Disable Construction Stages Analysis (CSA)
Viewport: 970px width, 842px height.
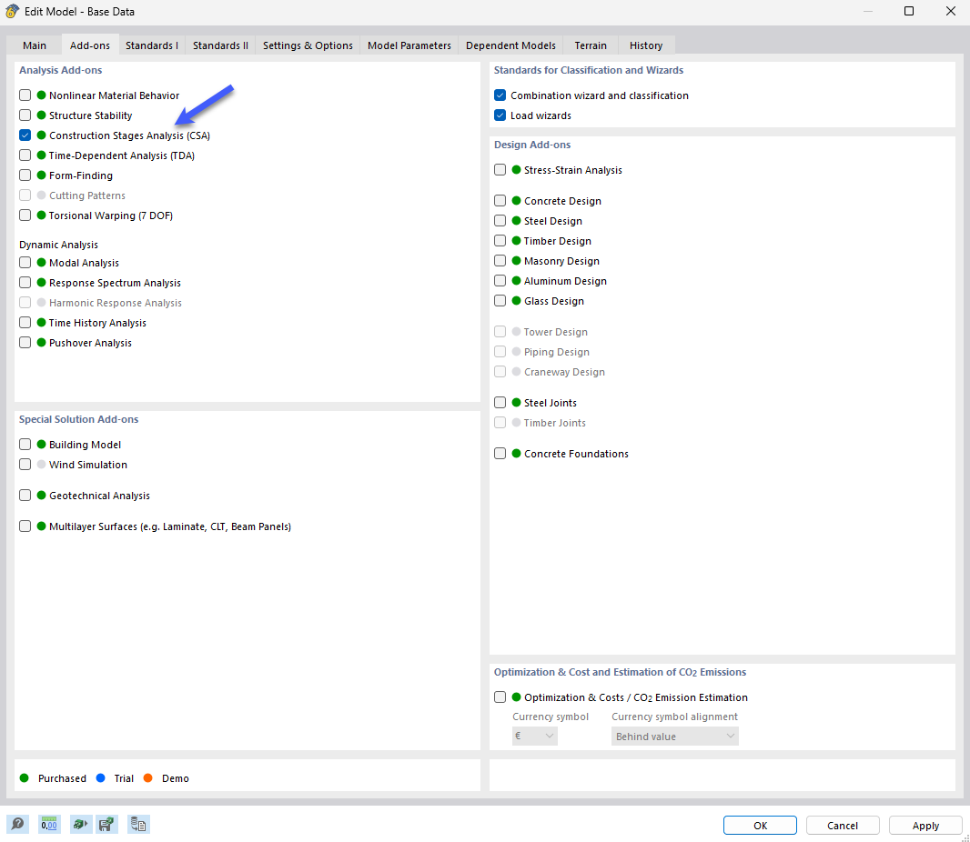coord(25,135)
